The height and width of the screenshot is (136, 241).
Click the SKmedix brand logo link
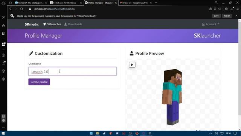click(x=32, y=24)
